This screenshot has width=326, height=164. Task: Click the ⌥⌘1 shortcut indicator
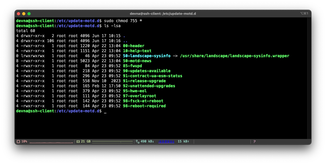point(304,13)
